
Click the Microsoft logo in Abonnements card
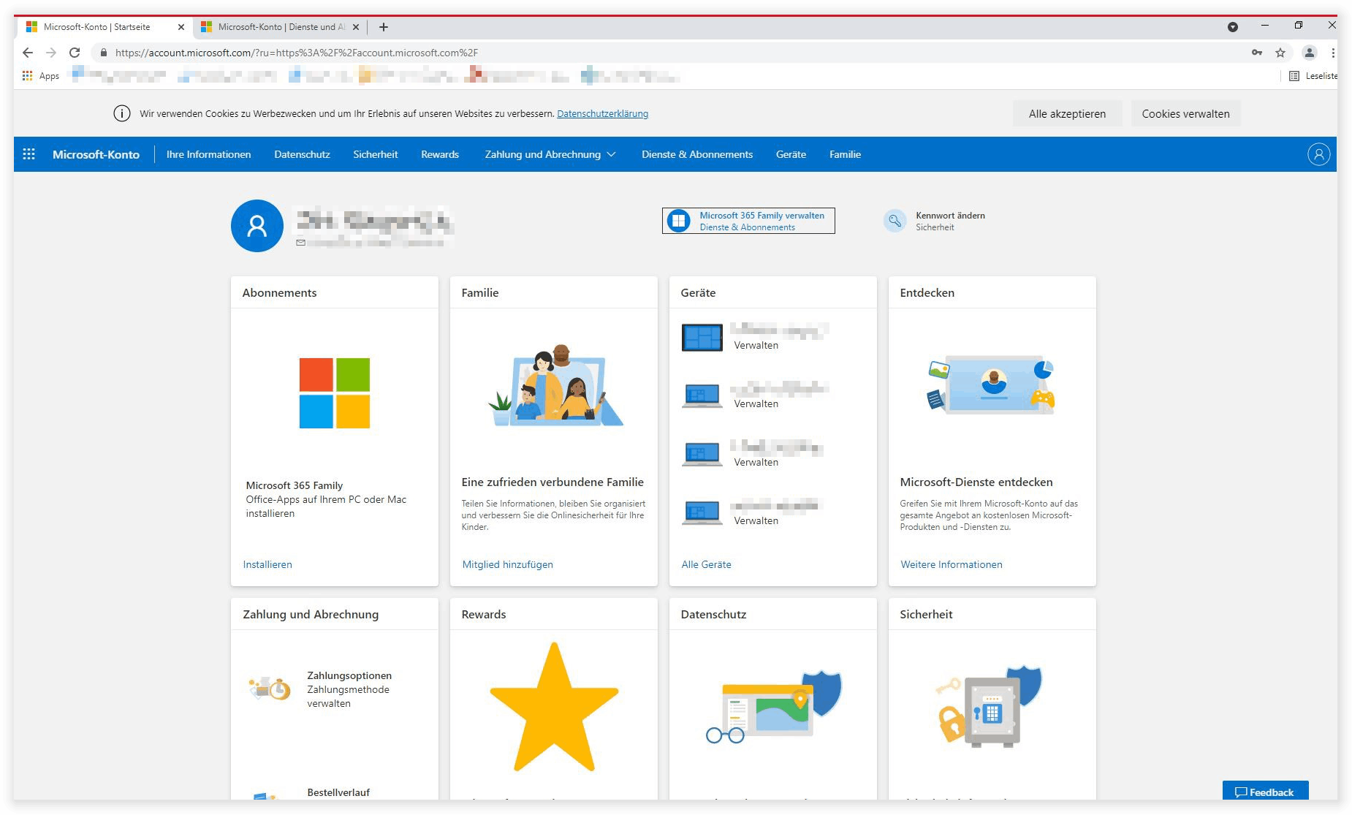[x=335, y=393]
